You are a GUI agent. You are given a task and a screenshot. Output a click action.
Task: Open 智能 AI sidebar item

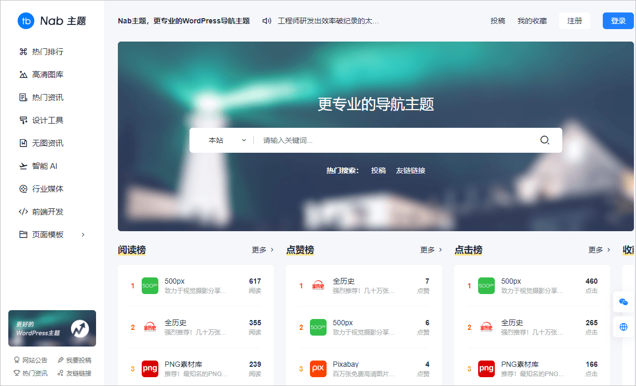pyautogui.click(x=45, y=166)
